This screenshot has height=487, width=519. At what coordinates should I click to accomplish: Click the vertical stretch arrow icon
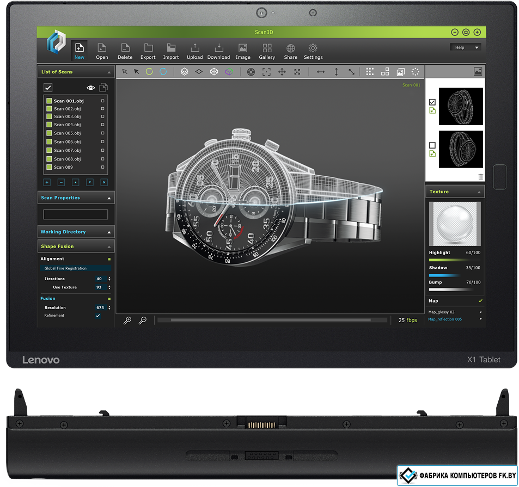point(337,72)
